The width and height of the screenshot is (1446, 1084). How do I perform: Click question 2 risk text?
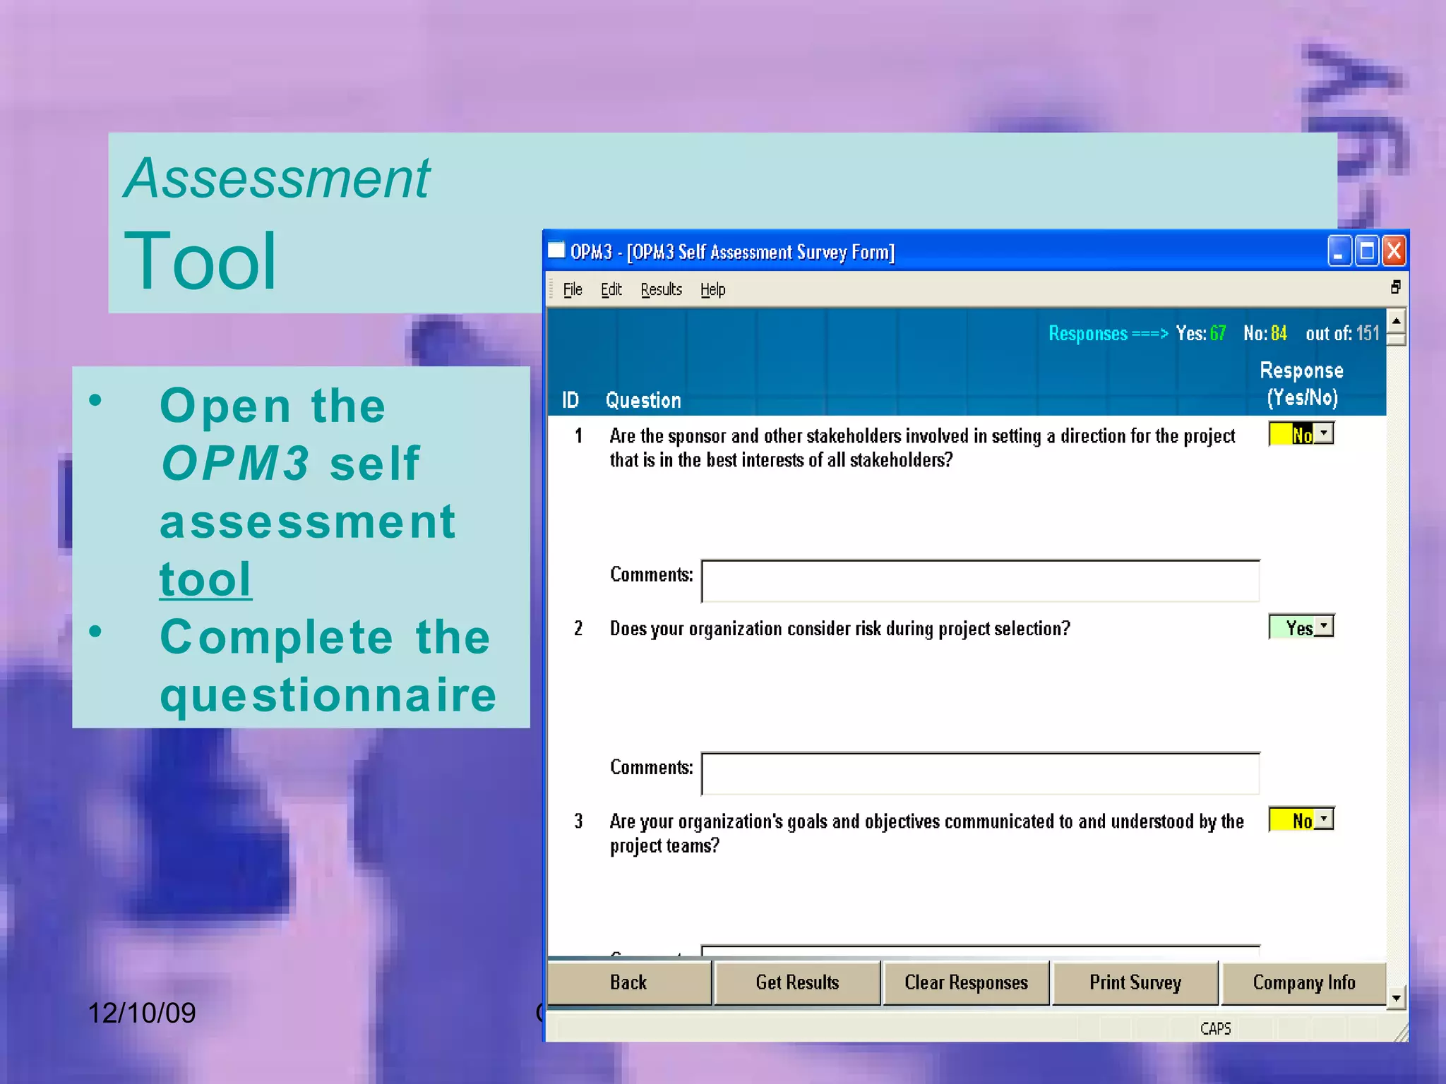[840, 628]
